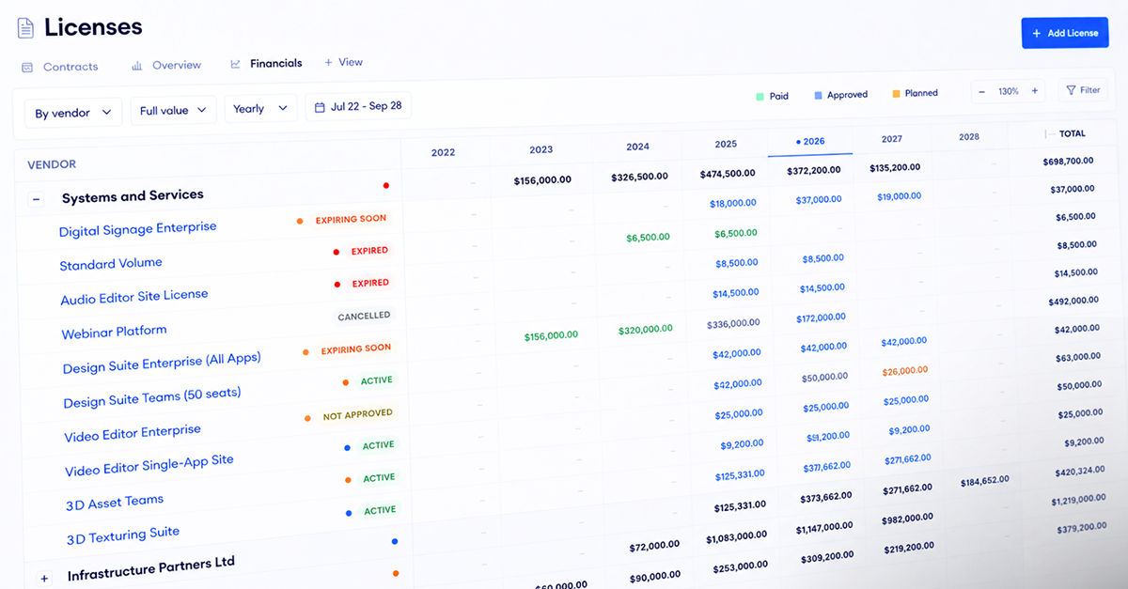Open the Jul 22 - Sep 28 date picker
The image size is (1128, 589).
click(x=358, y=106)
